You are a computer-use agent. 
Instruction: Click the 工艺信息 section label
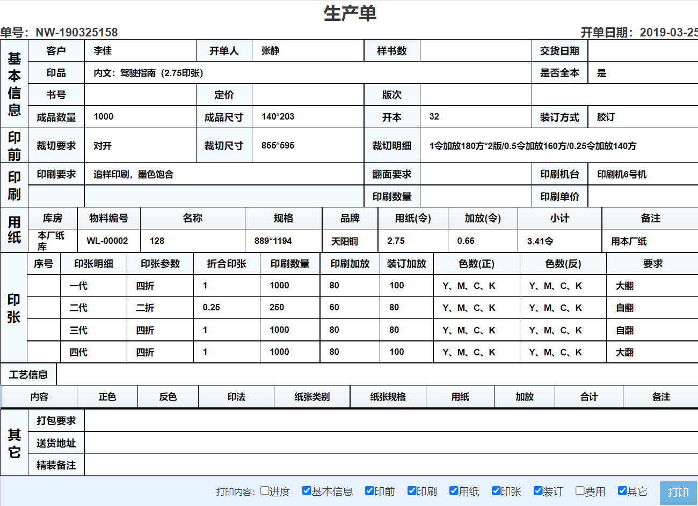tap(29, 374)
